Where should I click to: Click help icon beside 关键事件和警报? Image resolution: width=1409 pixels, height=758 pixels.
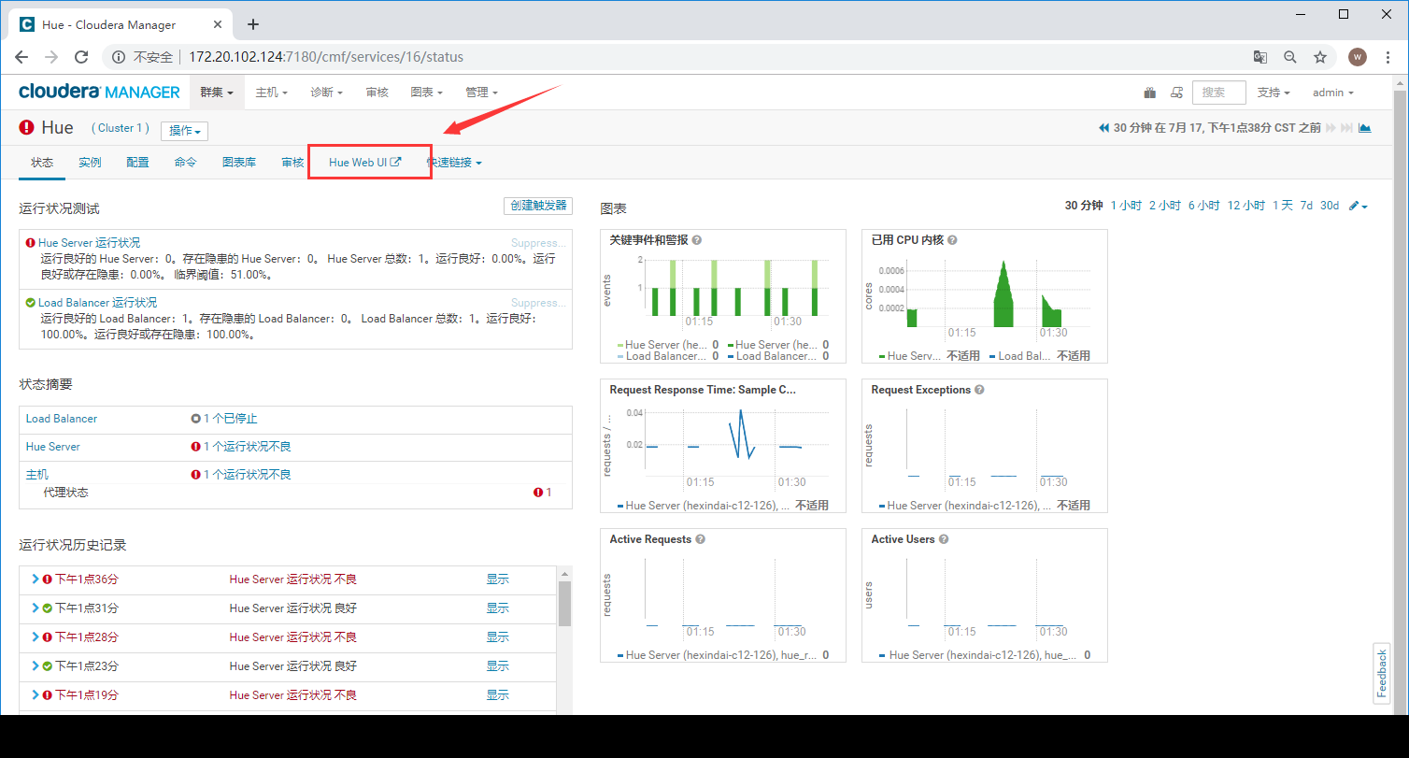click(x=697, y=240)
